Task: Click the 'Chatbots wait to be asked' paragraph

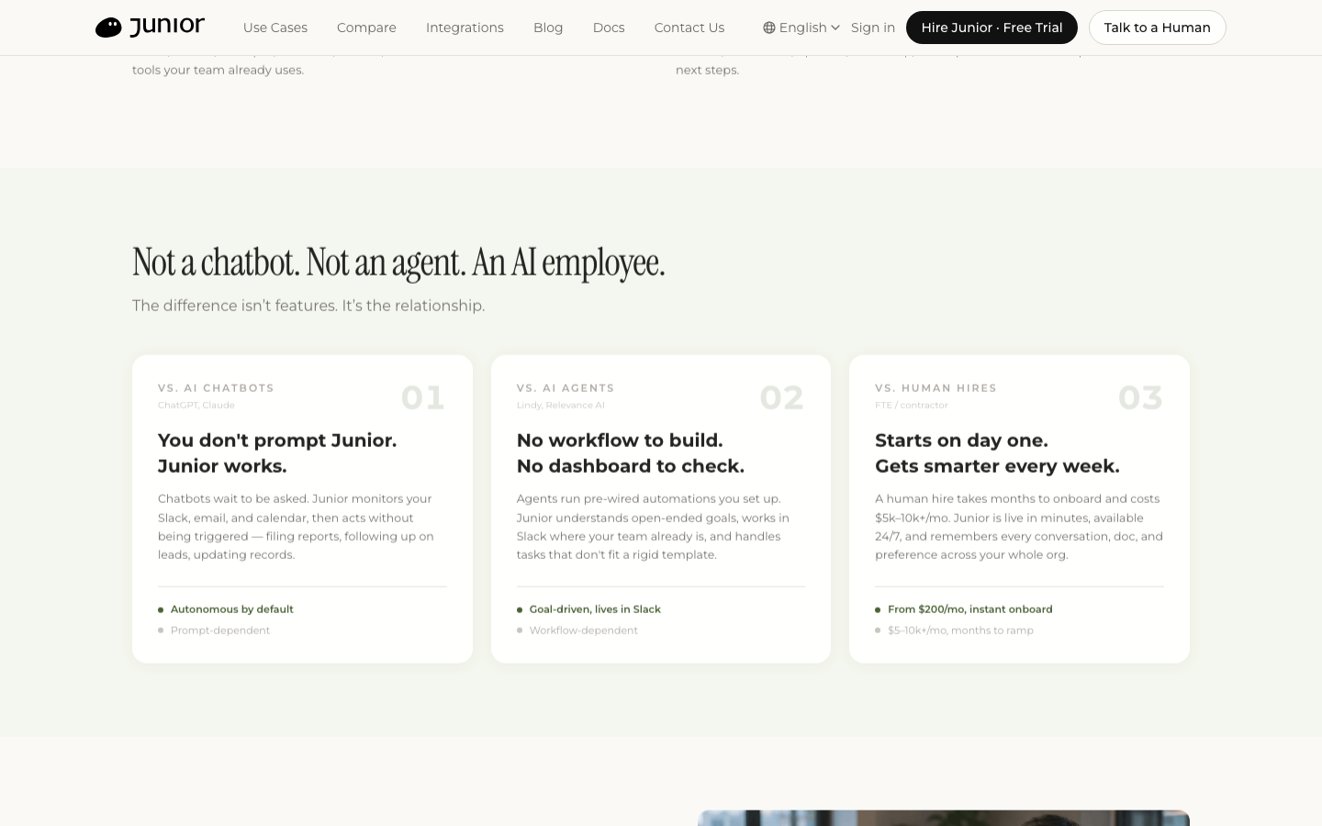Action: 296,527
